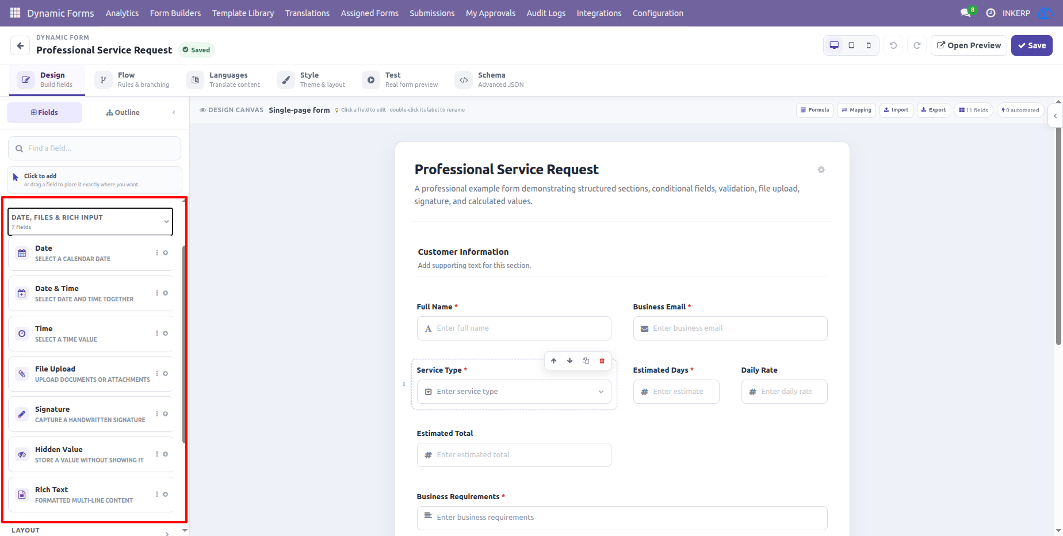Open the Outline panel tab

pos(123,113)
